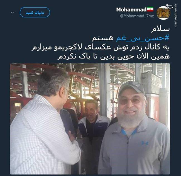Click the gray baseball cap in the photo
Screen dimensions: 181x176
click(131, 88)
